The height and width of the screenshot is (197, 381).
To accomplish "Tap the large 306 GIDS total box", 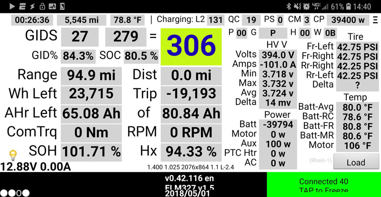I will [191, 46].
